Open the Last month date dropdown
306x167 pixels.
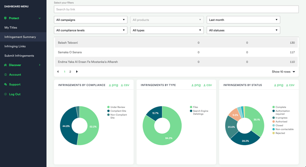coord(243,20)
